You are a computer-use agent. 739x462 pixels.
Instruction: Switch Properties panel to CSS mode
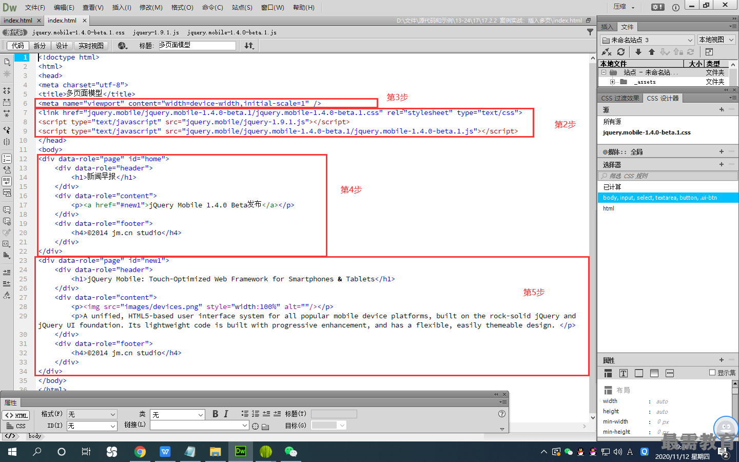16,426
